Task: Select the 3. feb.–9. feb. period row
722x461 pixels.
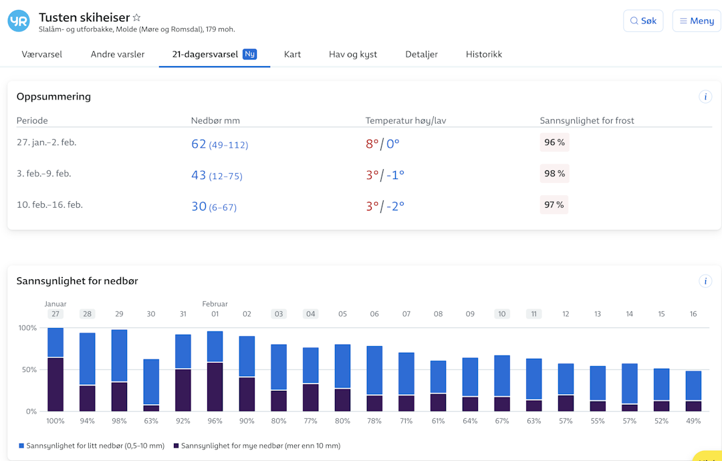Action: click(44, 174)
